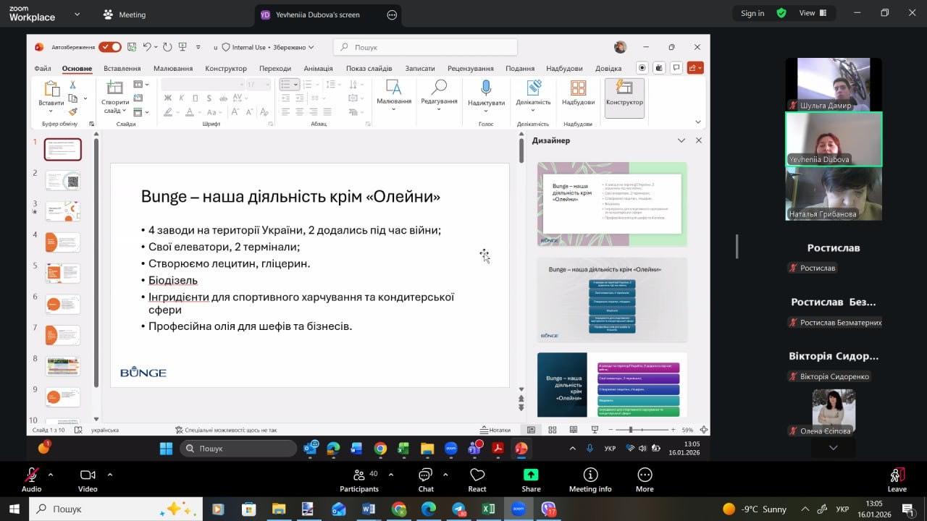
Task: Click the outer Windows Start button
Action: pos(14,509)
